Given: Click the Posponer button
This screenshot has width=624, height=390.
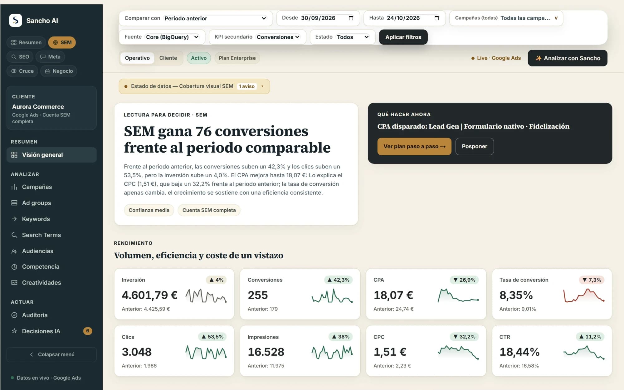Looking at the screenshot, I should click(x=475, y=146).
